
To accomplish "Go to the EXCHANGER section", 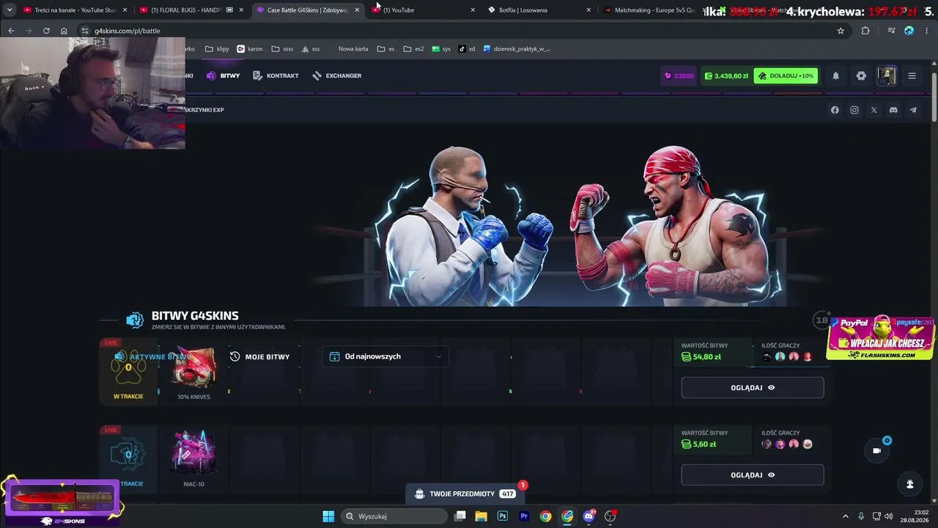I will tap(336, 76).
